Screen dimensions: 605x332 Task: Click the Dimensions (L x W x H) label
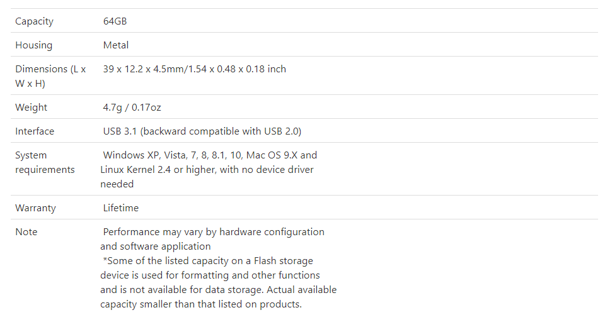tap(50, 76)
